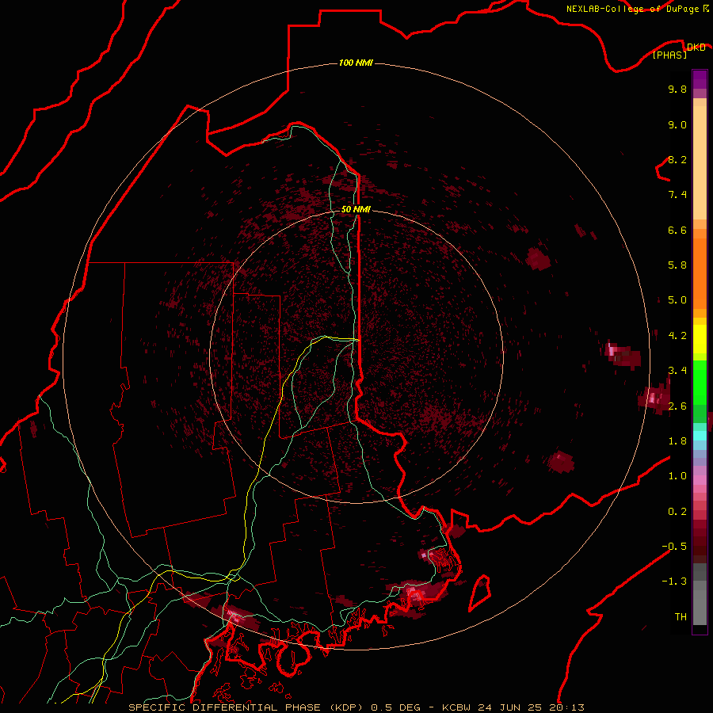This screenshot has height=713, width=713.
Task: Pick the yellow band in the color scale
Action: (x=700, y=339)
